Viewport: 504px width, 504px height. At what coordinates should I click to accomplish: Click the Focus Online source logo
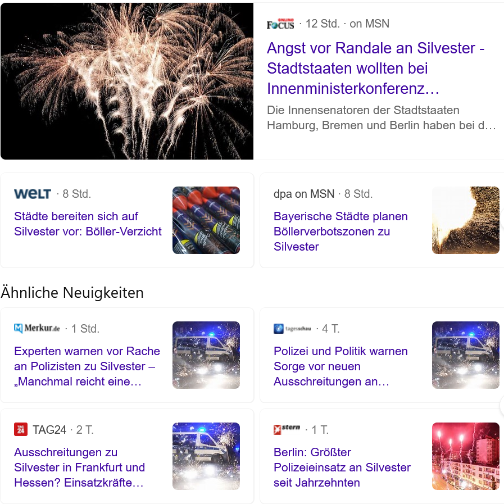[x=280, y=24]
